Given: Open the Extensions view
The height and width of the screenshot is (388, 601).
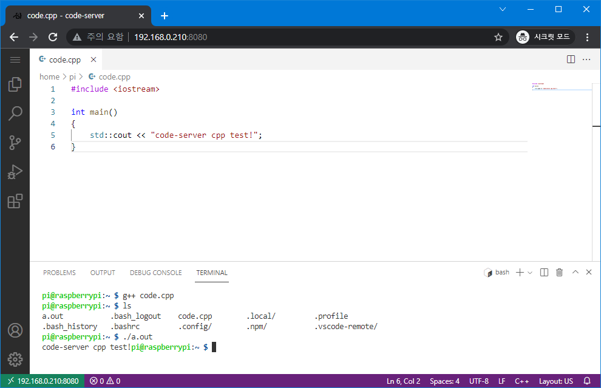Looking at the screenshot, I should pyautogui.click(x=15, y=201).
